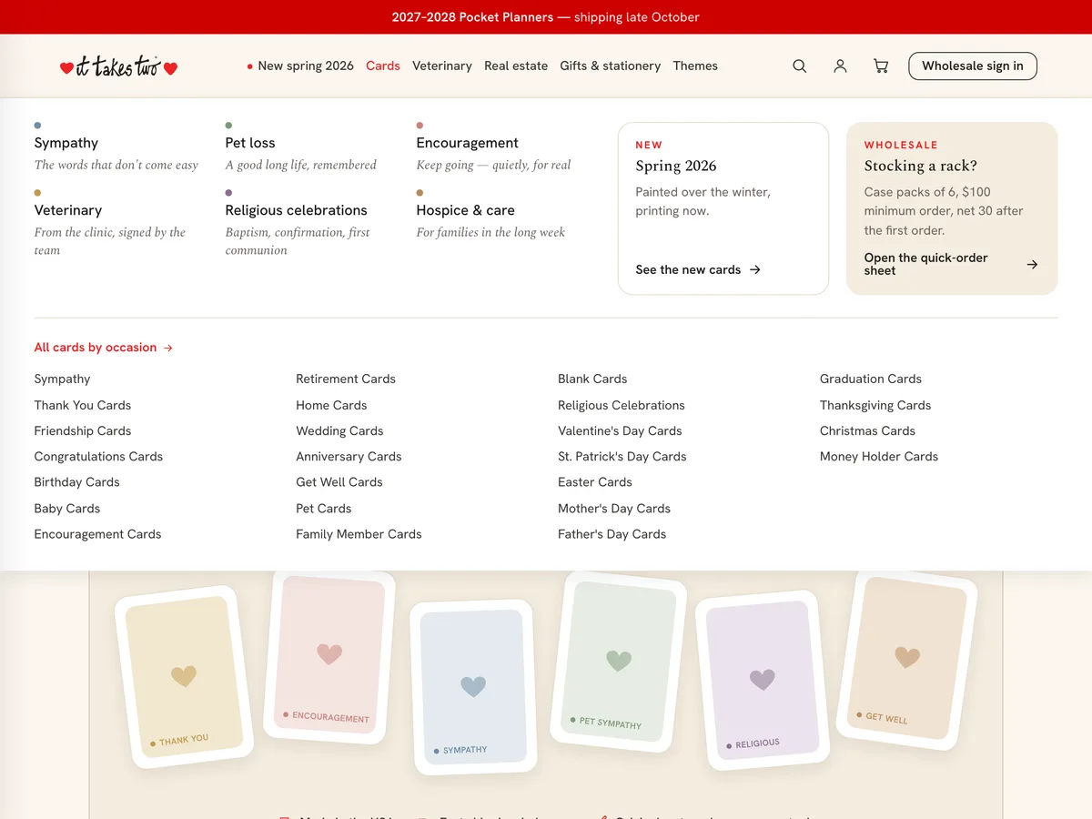Open the Real estate menu

pyautogui.click(x=516, y=66)
